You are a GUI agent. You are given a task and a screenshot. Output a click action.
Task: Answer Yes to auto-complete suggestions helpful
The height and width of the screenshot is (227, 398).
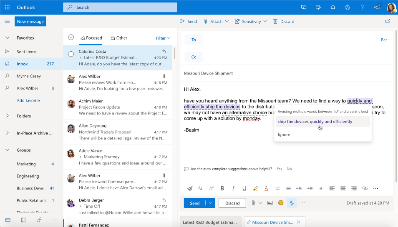279,169
